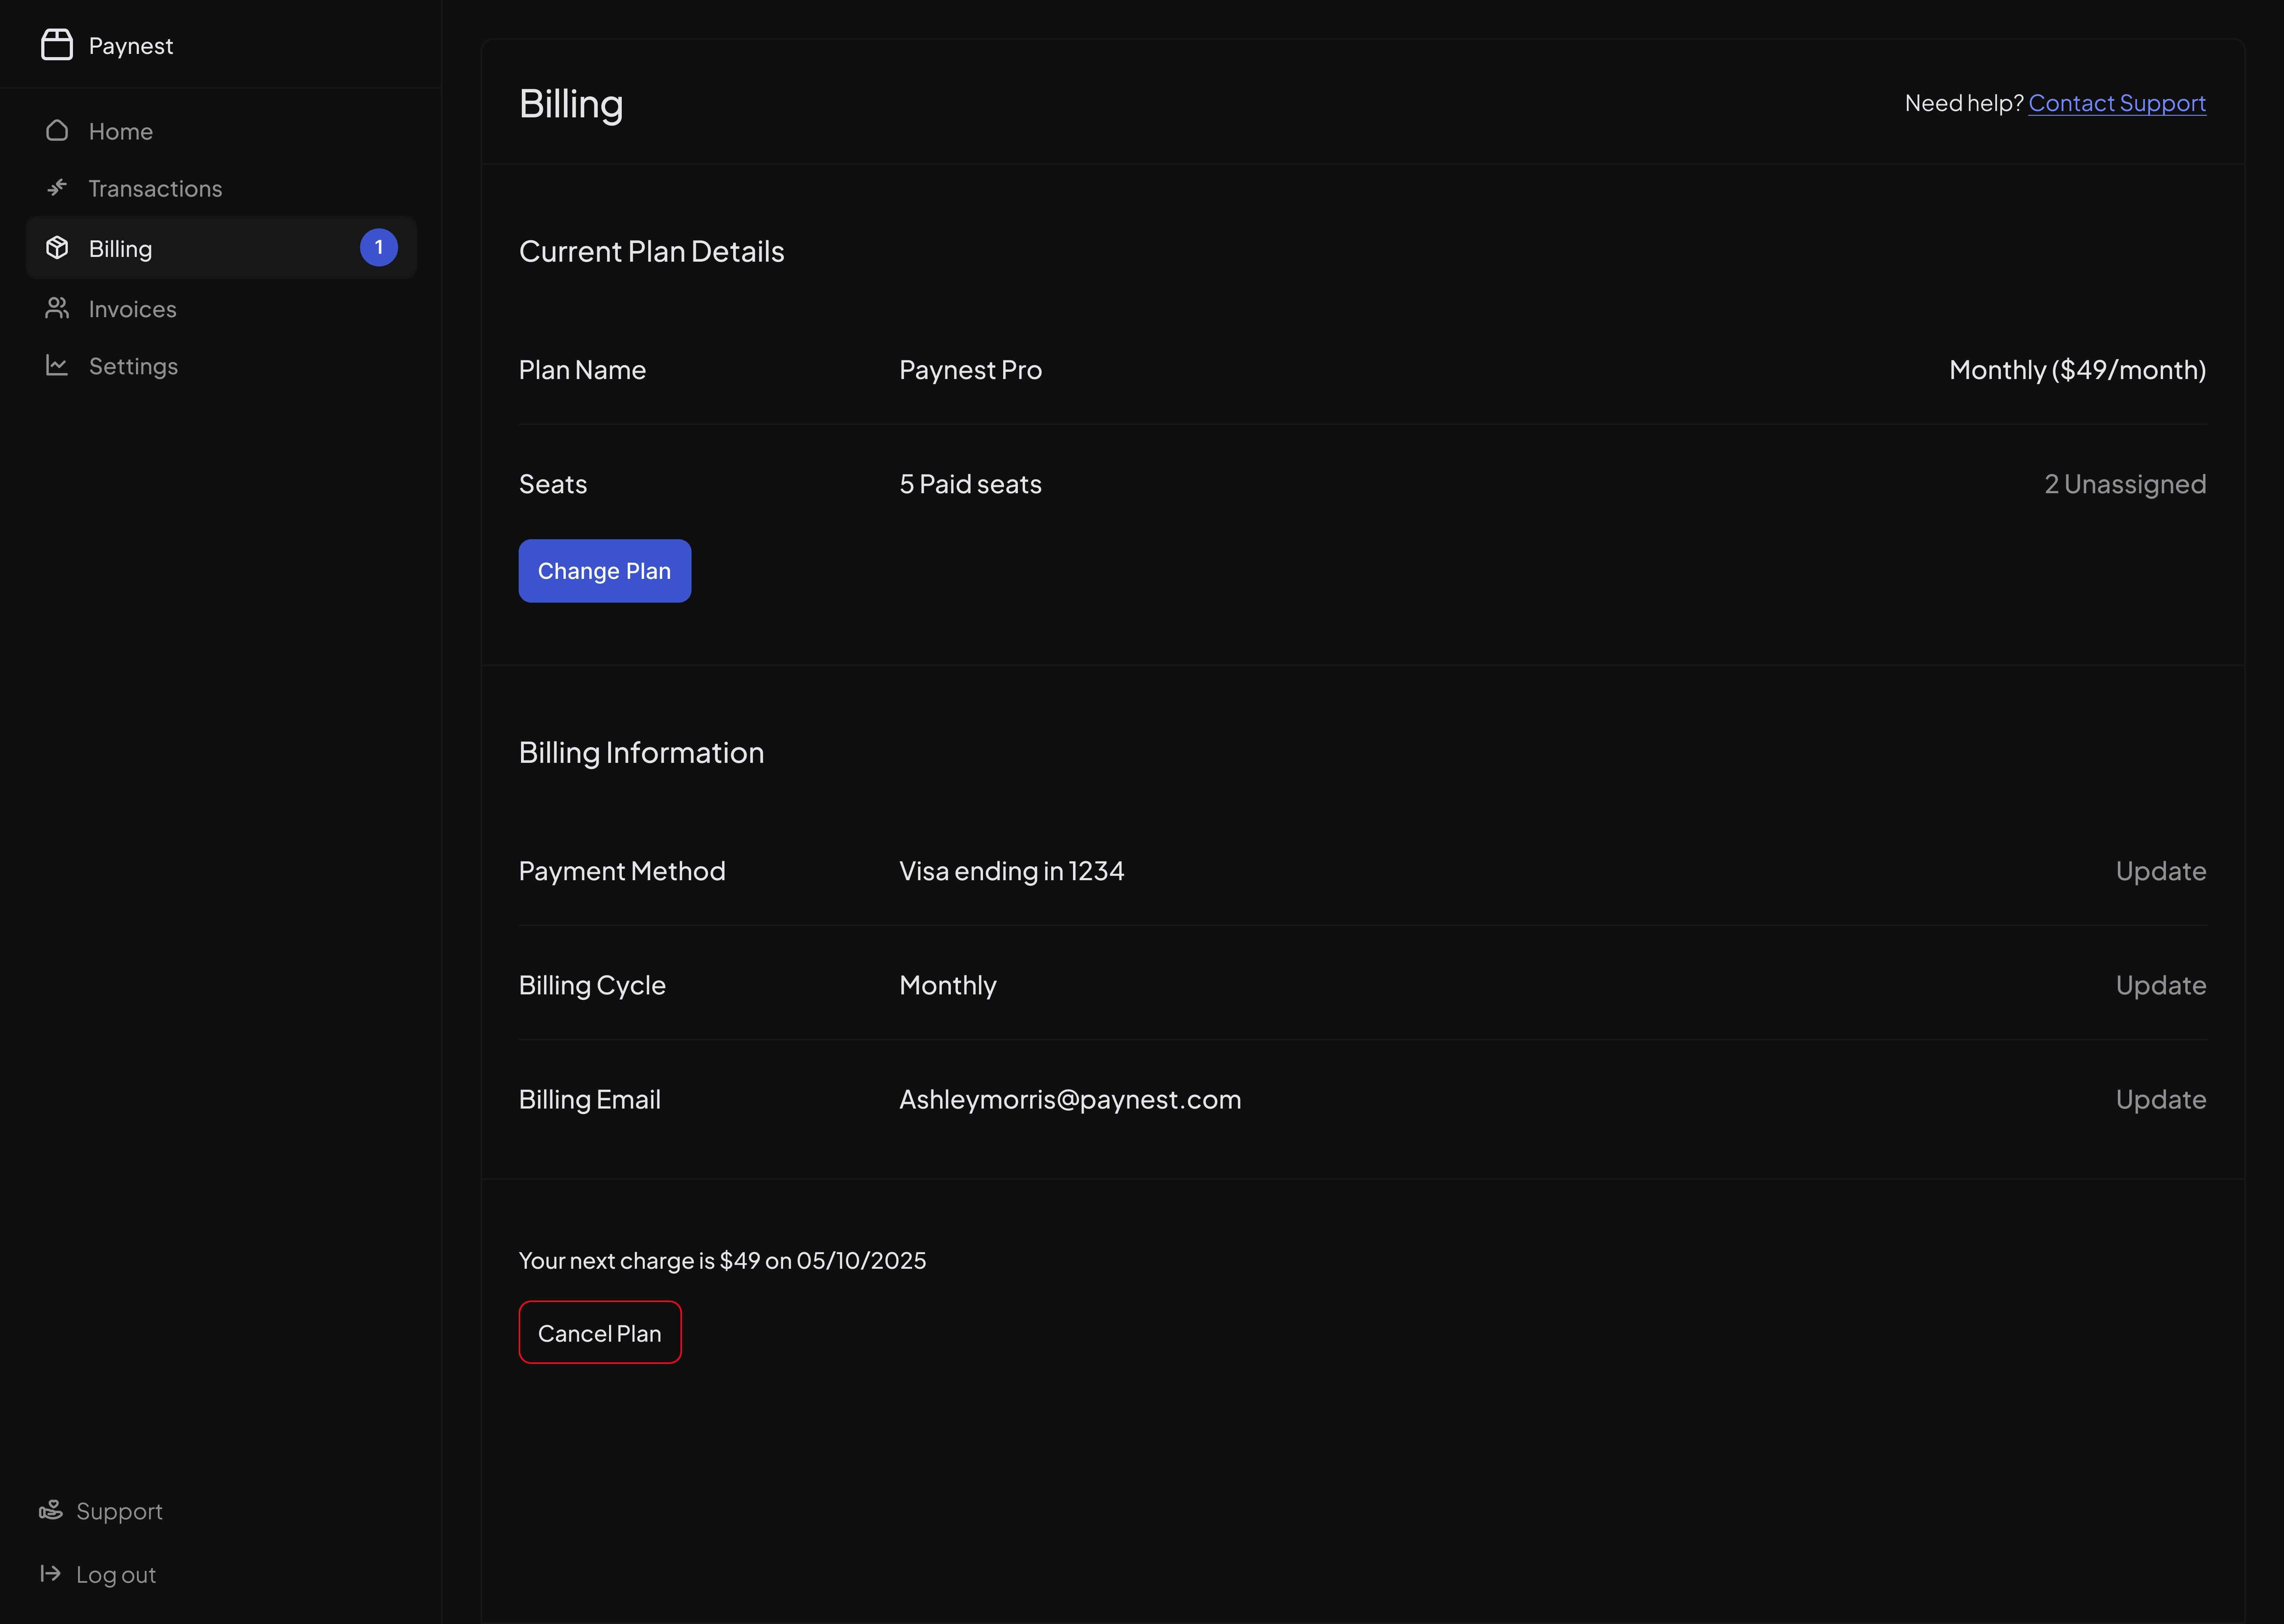2284x1624 pixels.
Task: Click 'Visa ending in 1234' text
Action: (1012, 871)
